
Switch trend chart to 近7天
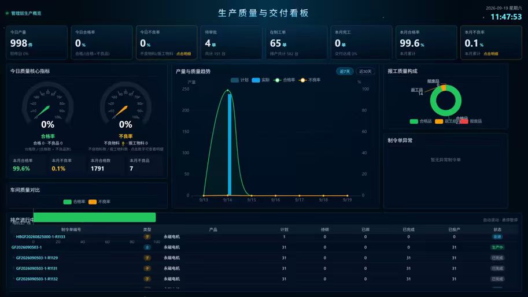(x=345, y=71)
